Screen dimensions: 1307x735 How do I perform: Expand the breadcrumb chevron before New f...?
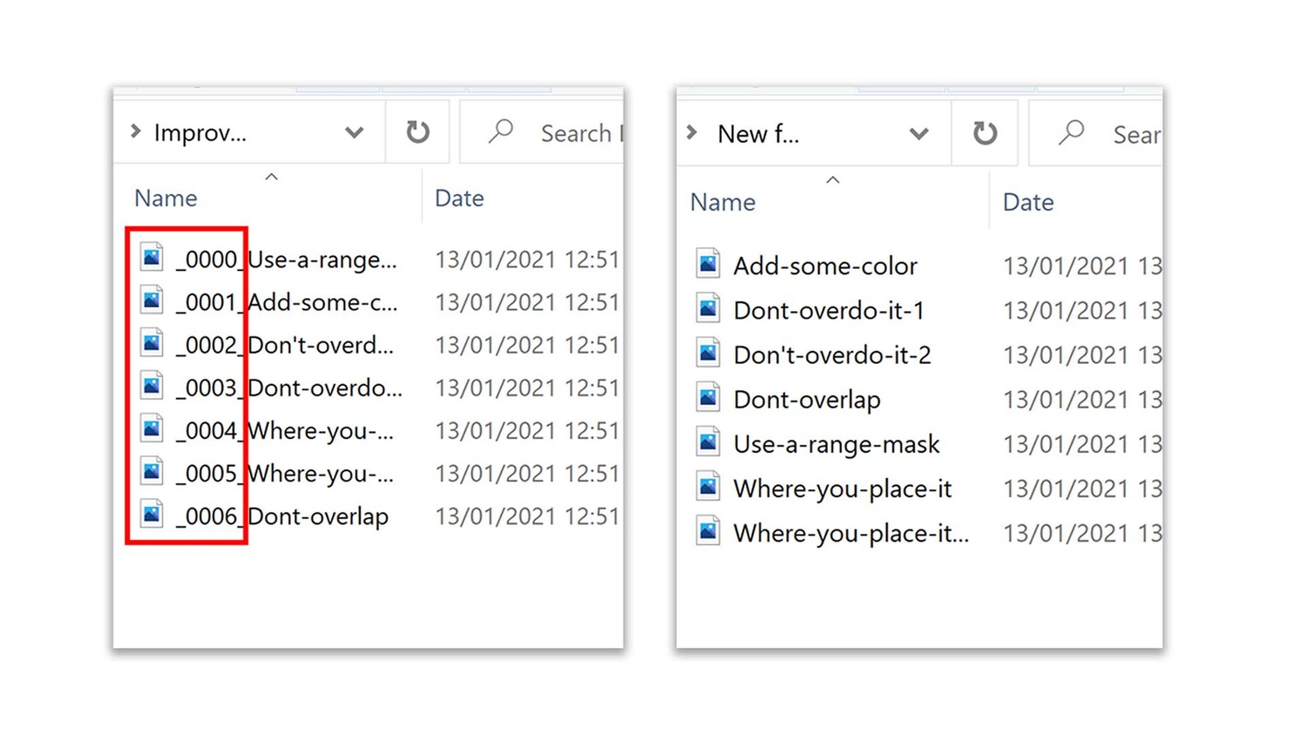[x=692, y=132]
